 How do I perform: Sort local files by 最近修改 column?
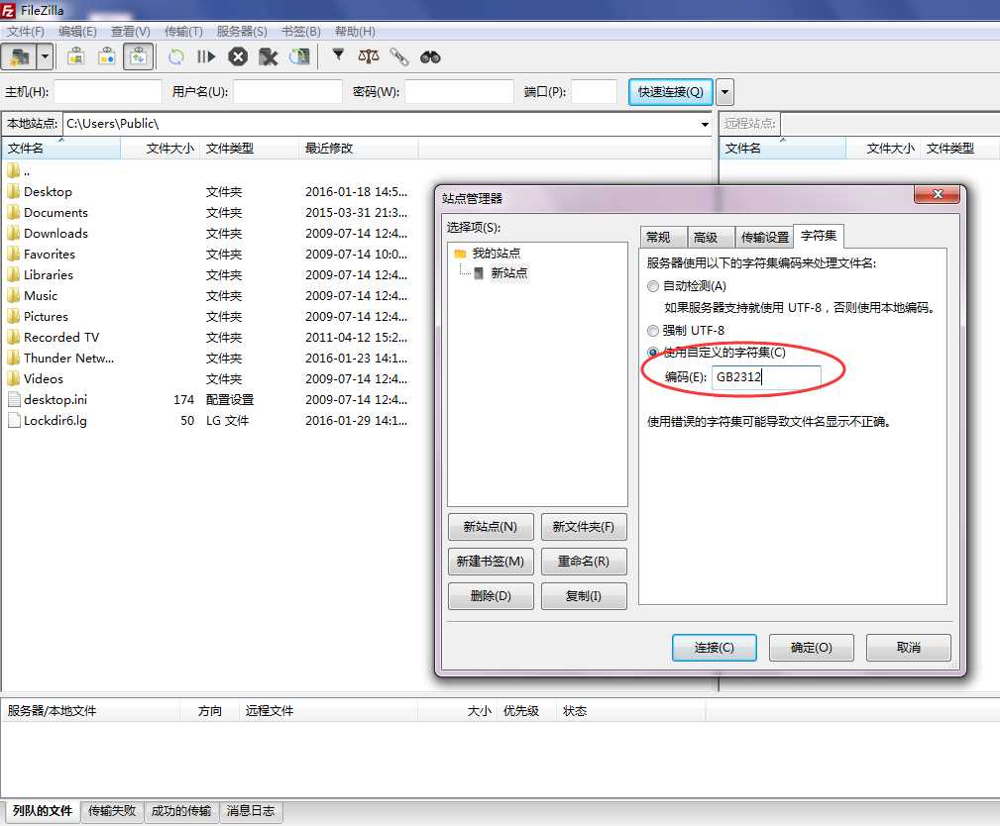[358, 148]
